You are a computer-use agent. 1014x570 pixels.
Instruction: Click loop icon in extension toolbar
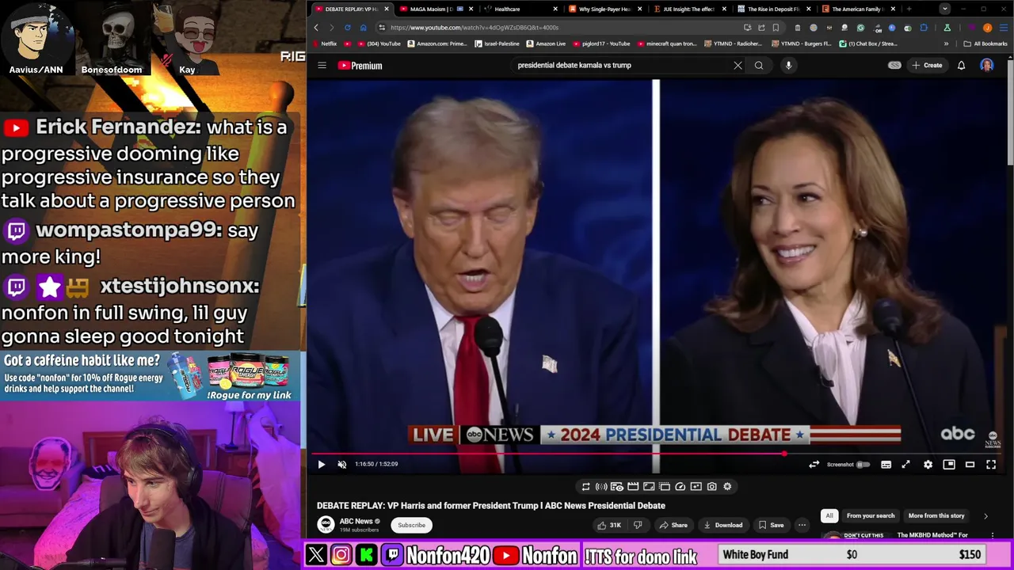[585, 487]
